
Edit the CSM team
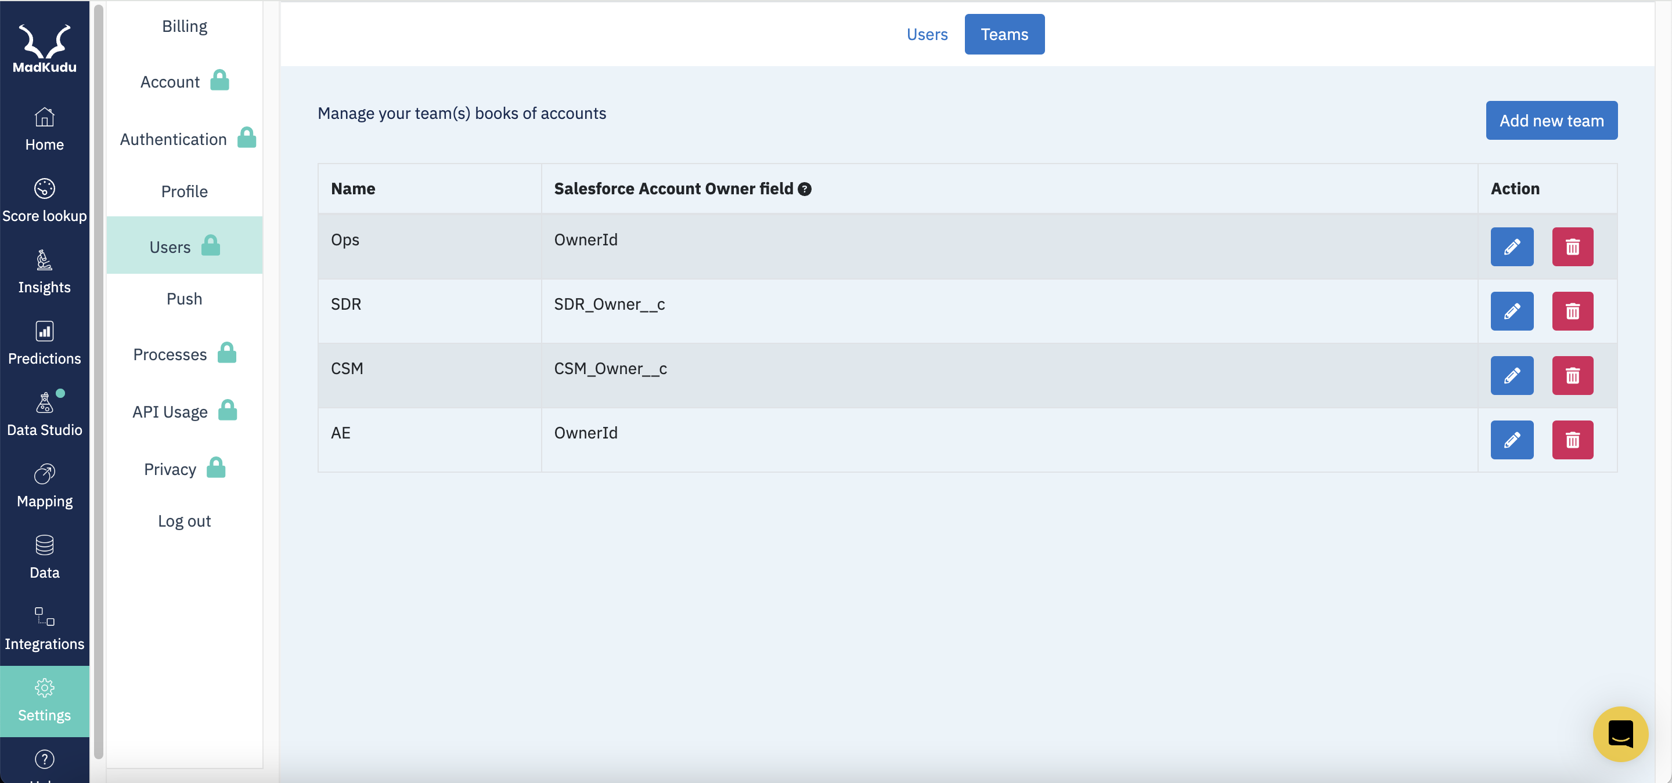[1512, 375]
